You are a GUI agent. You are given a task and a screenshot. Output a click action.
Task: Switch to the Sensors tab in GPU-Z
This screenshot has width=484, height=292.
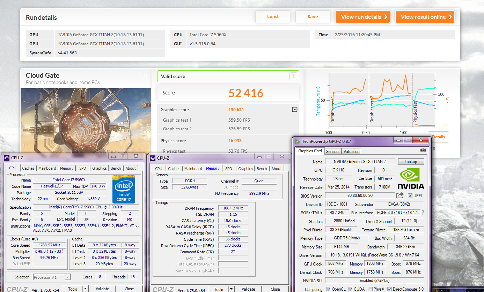[332, 151]
